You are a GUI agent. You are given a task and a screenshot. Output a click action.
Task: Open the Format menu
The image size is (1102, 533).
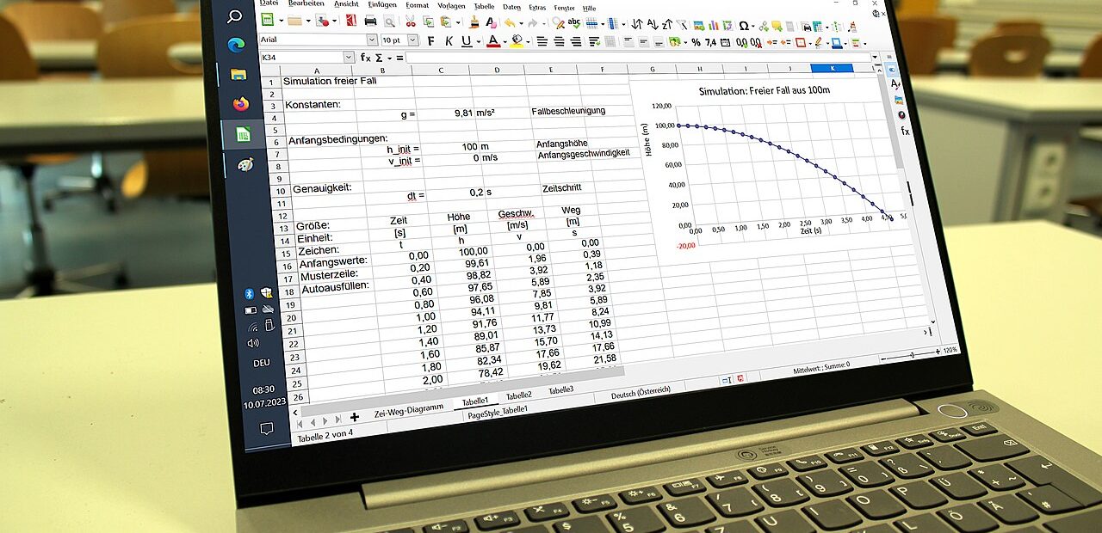click(x=417, y=5)
